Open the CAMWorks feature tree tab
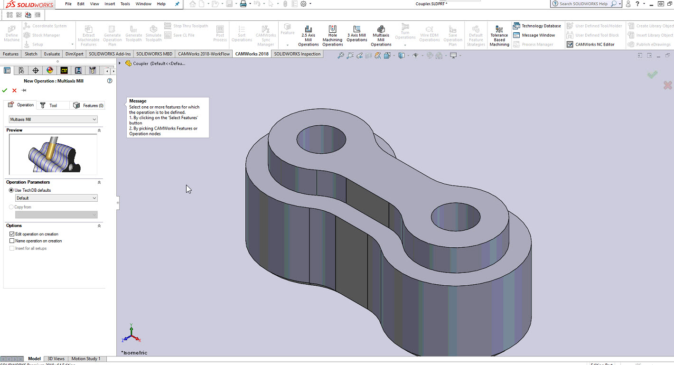 [x=64, y=71]
